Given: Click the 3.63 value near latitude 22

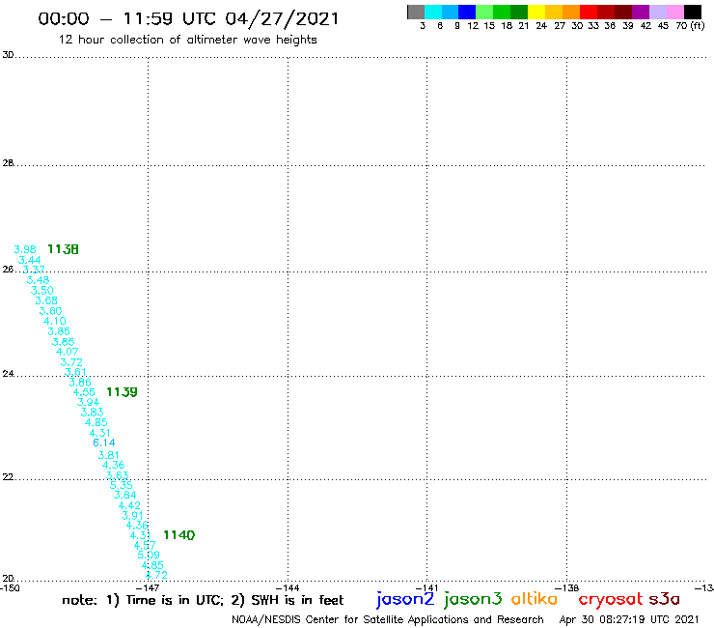Looking at the screenshot, I should tap(117, 475).
